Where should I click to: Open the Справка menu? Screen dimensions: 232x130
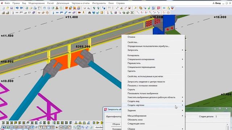click(120, 3)
